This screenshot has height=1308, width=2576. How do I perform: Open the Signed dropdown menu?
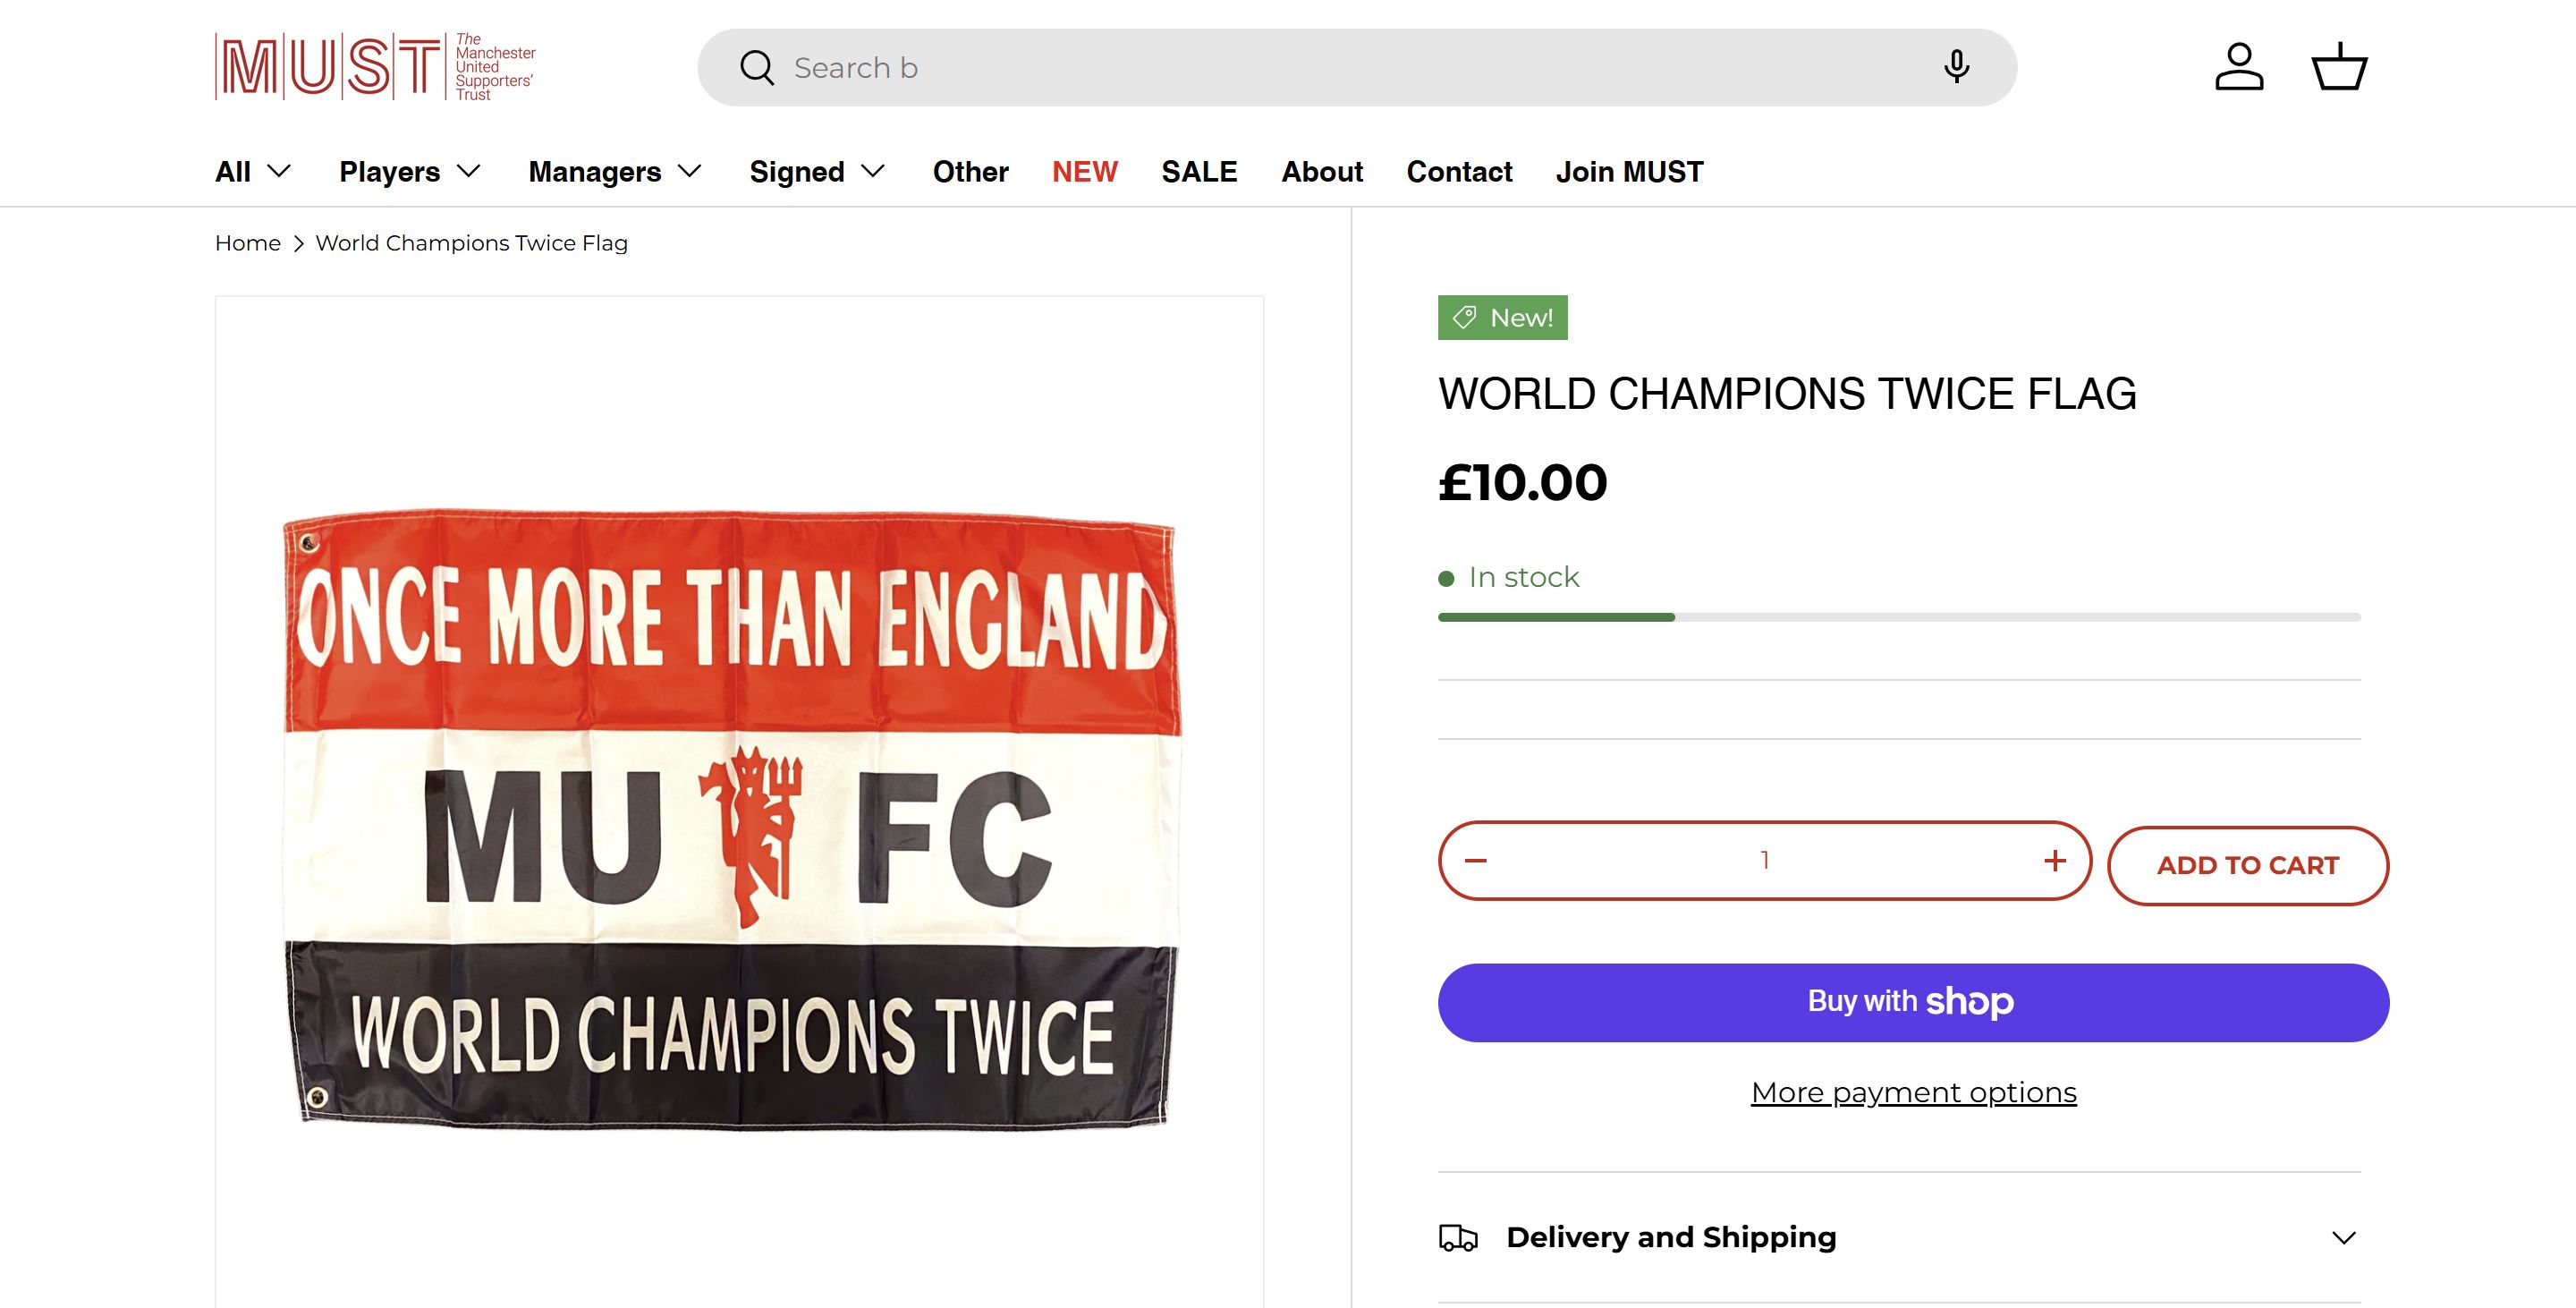pos(817,172)
